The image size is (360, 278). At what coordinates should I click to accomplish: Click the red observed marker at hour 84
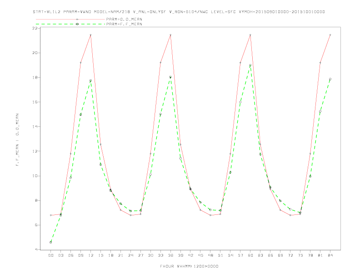(x=330, y=35)
